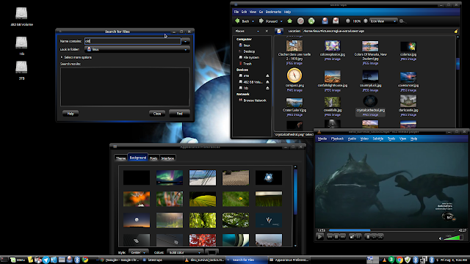Mute VLC audio speaker icon
Screen dimensions: 470x264
point(441,238)
